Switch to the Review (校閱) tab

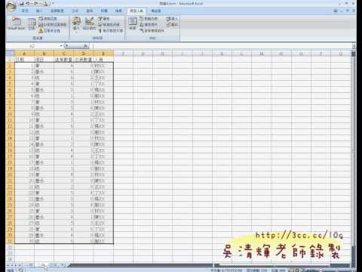click(104, 11)
